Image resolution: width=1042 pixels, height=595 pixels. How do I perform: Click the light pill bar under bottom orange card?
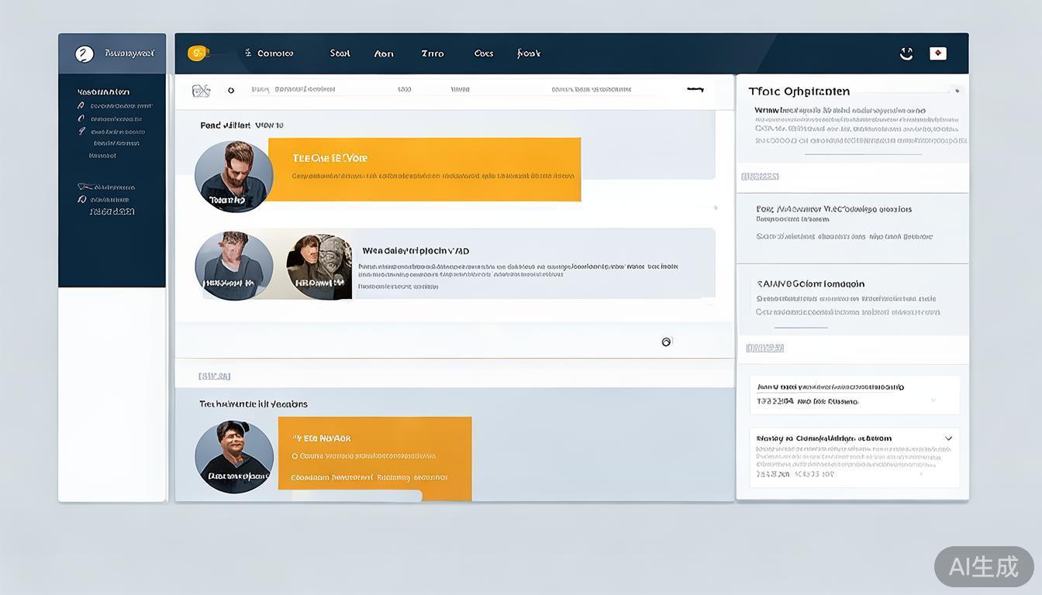pos(357,496)
